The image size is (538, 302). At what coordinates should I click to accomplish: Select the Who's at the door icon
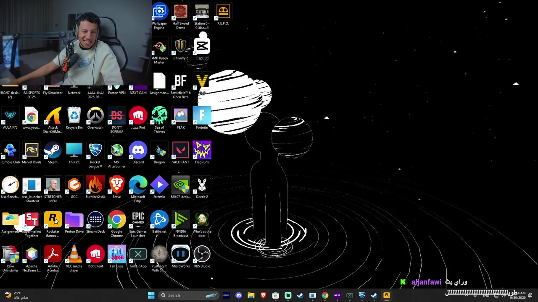tap(202, 225)
